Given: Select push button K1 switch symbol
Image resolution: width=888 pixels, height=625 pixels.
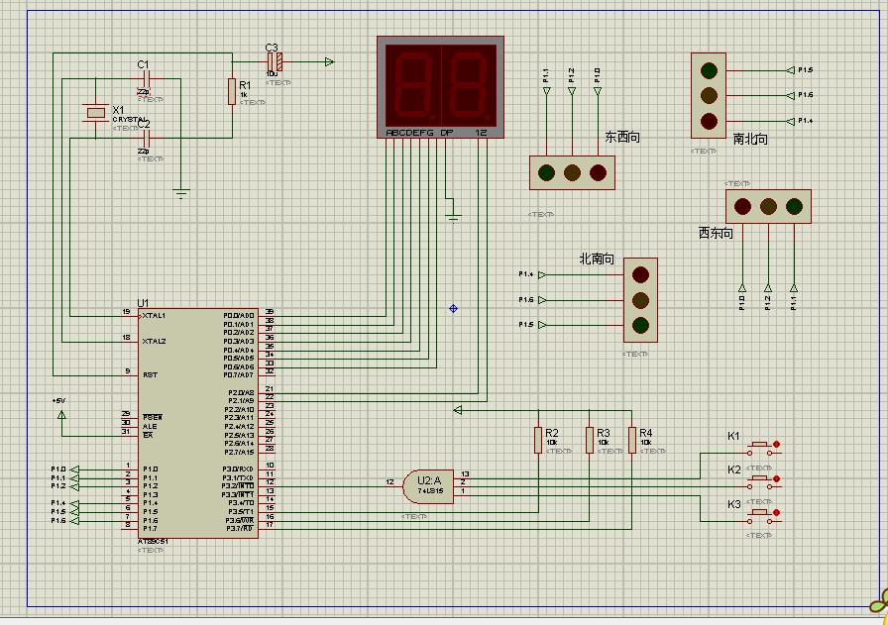Looking at the screenshot, I should pos(759,449).
